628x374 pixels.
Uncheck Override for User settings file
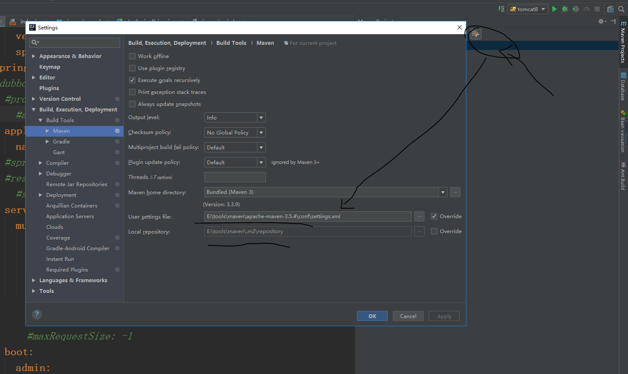[x=434, y=216]
